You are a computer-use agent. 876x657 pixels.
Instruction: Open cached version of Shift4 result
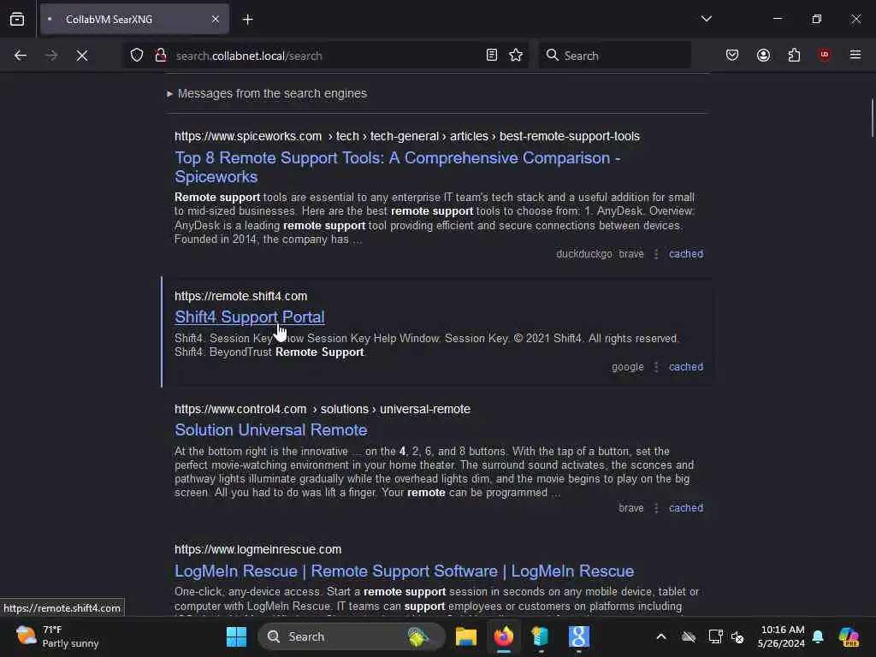coord(686,367)
